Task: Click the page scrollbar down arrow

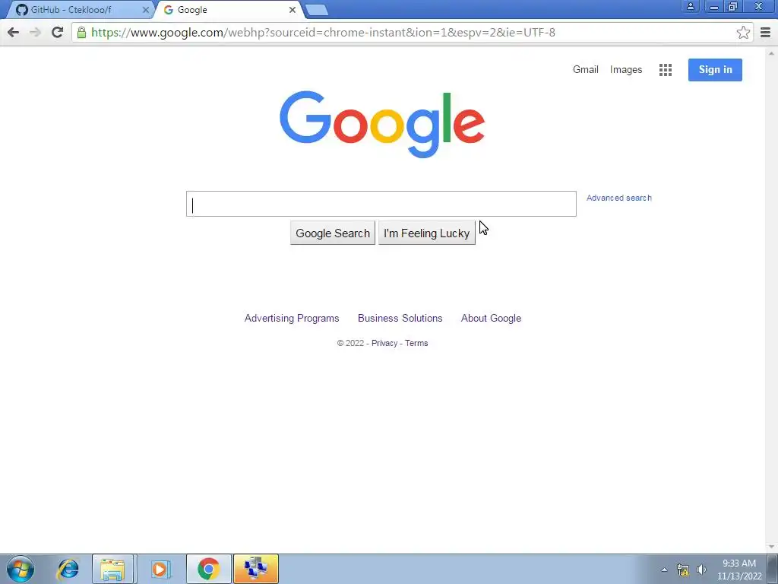Action: [x=771, y=547]
